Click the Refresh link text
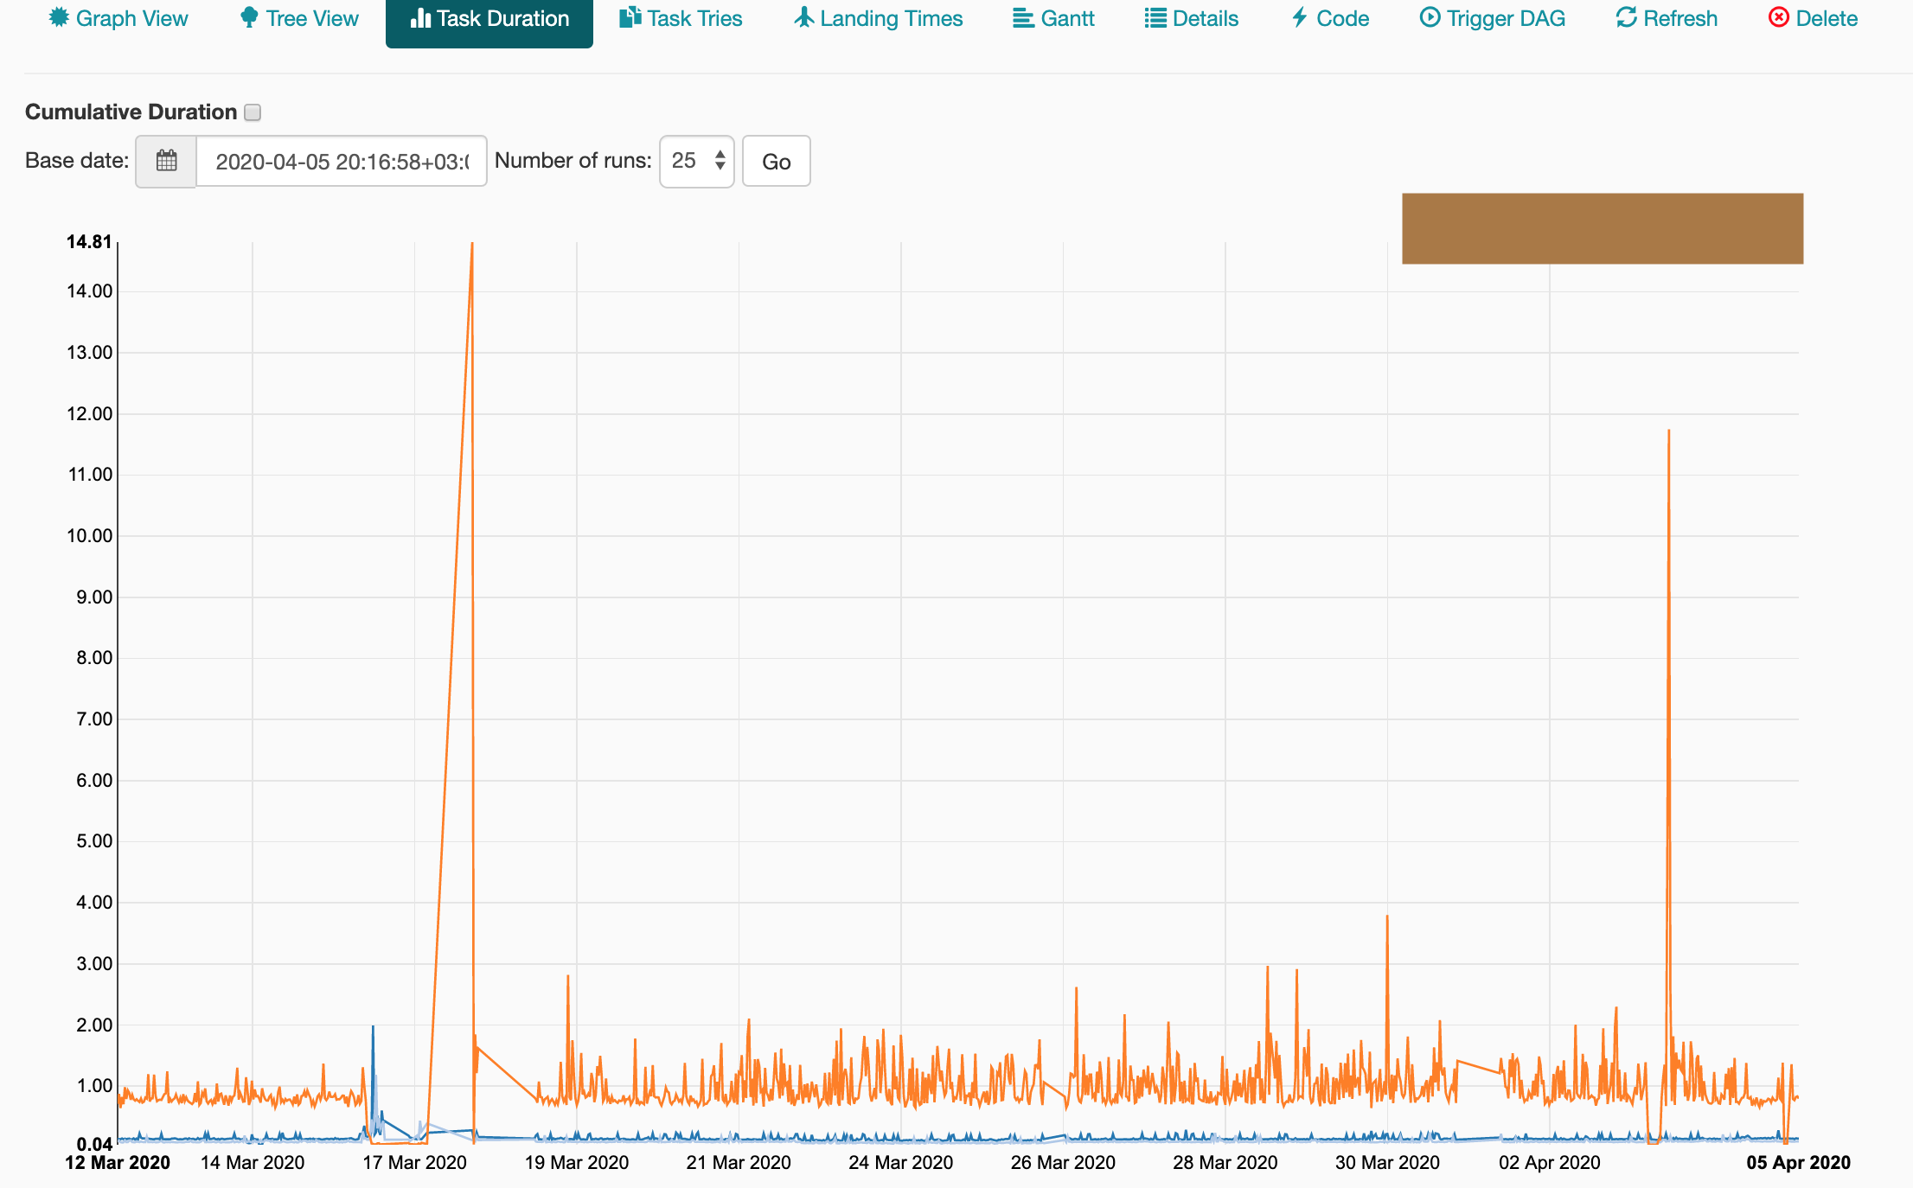1913x1188 pixels. pyautogui.click(x=1679, y=18)
